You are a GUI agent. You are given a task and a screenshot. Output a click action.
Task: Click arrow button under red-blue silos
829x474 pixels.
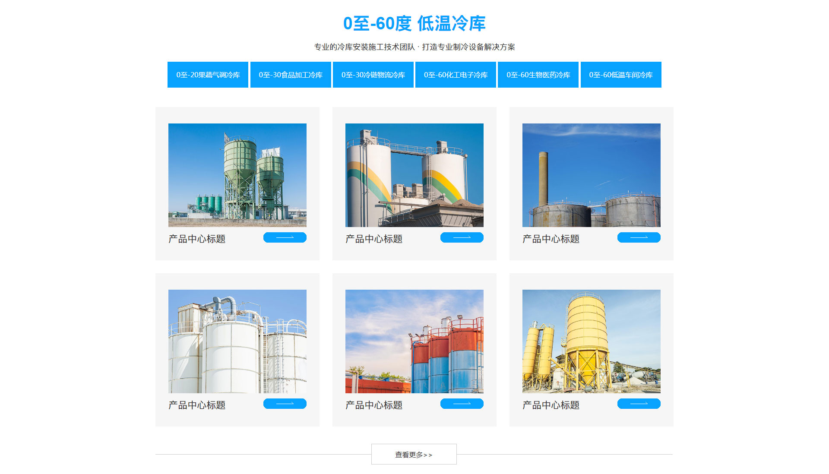tap(462, 404)
